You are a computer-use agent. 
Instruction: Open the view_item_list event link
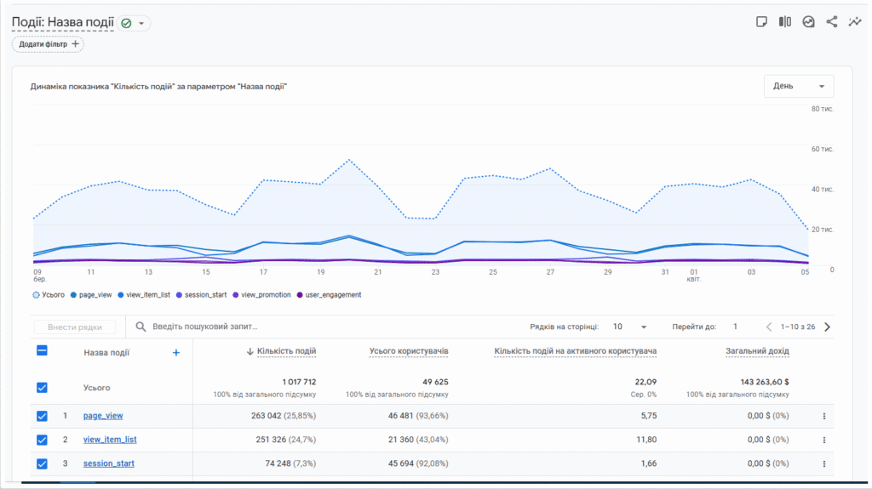click(110, 440)
